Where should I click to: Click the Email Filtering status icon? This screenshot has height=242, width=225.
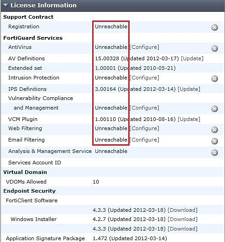pyautogui.click(x=215, y=141)
